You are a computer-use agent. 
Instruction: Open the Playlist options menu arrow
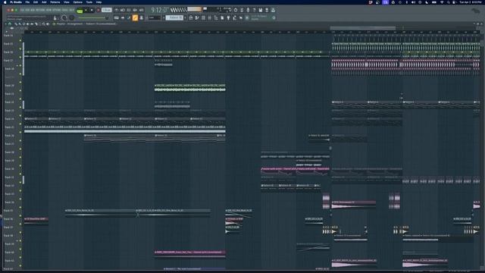pyautogui.click(x=5, y=24)
